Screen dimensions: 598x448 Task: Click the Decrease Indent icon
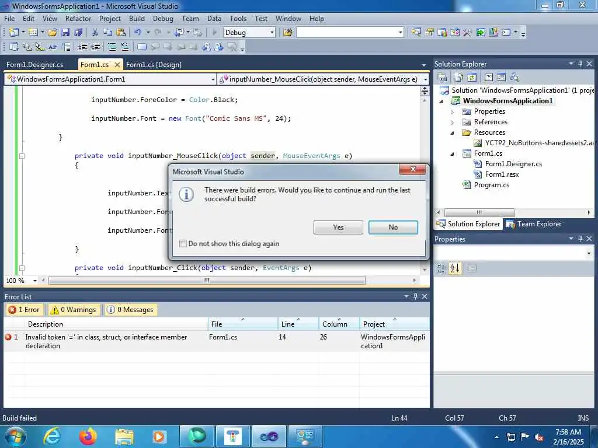coord(82,47)
